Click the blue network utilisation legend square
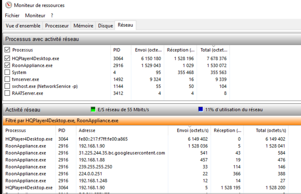 click(x=201, y=109)
